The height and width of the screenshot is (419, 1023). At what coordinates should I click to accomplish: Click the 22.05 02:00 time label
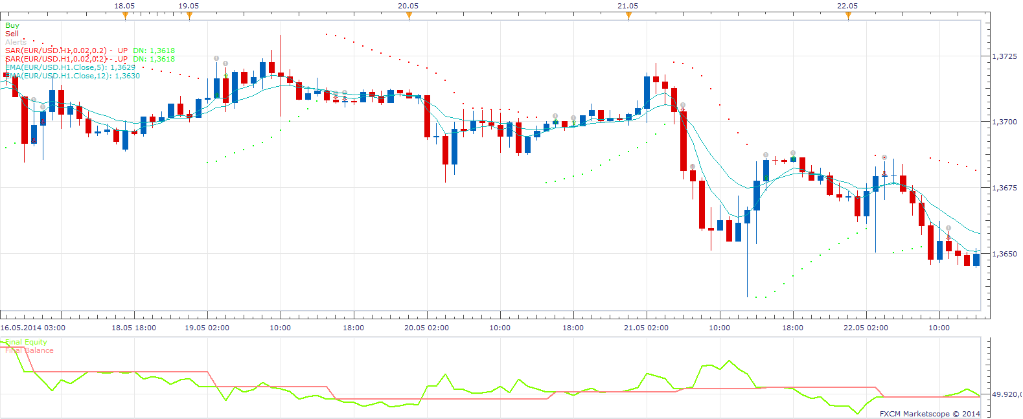[866, 328]
